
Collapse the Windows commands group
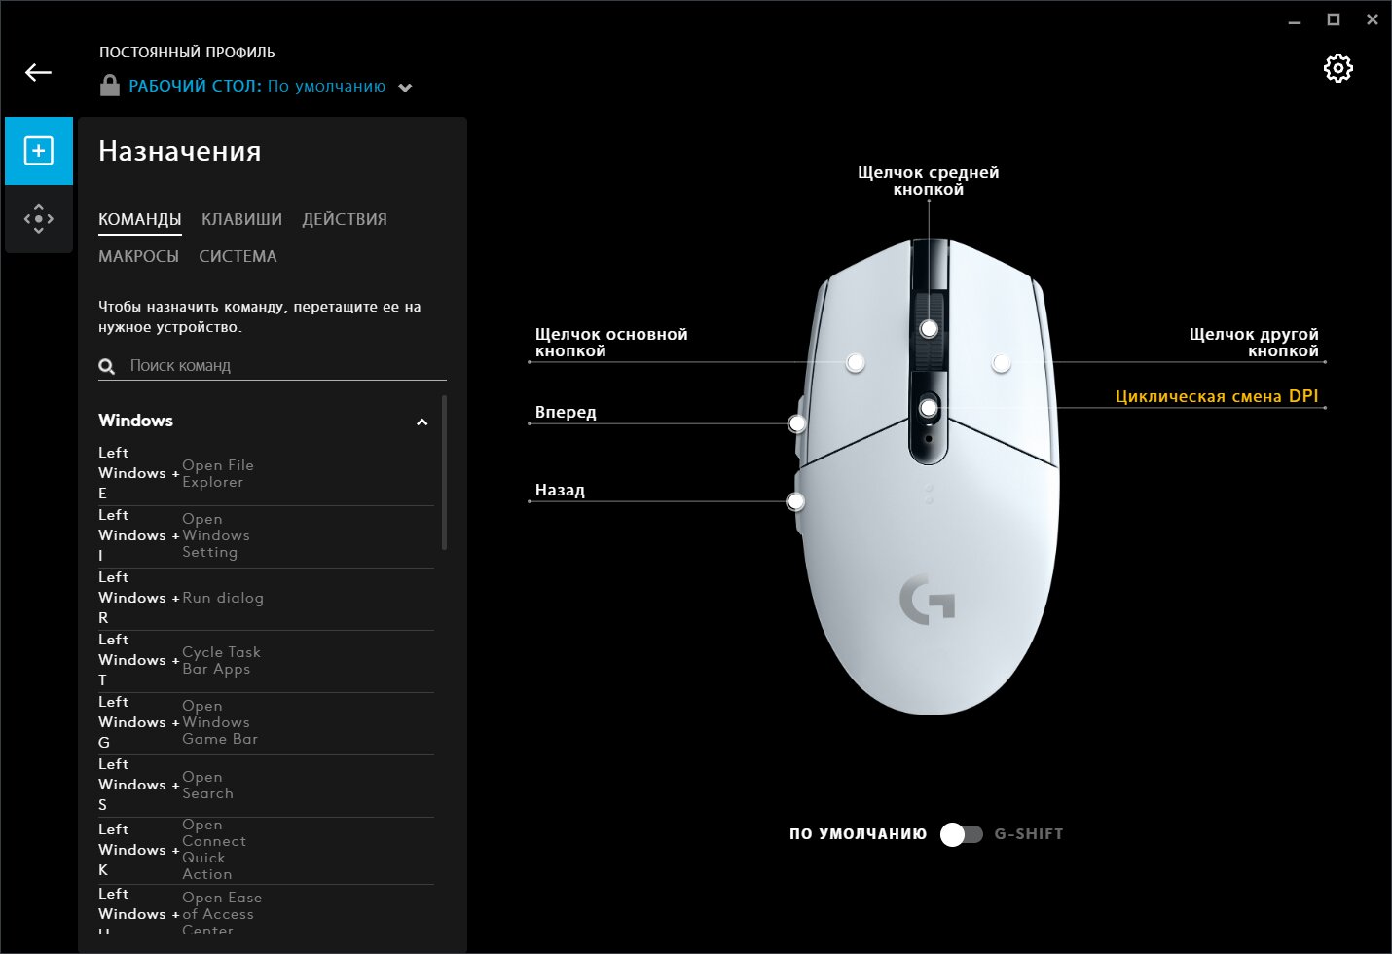pos(421,422)
